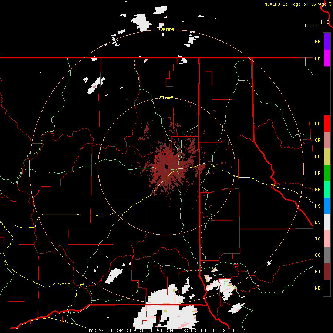Click the ND black legend swatch

tap(327, 288)
